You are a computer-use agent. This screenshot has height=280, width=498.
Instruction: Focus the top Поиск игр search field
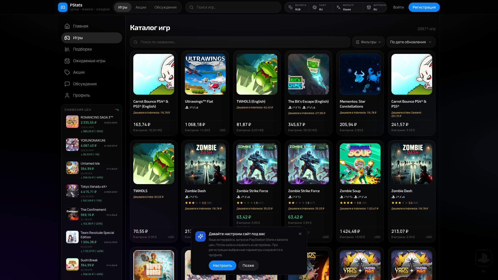tap(233, 7)
